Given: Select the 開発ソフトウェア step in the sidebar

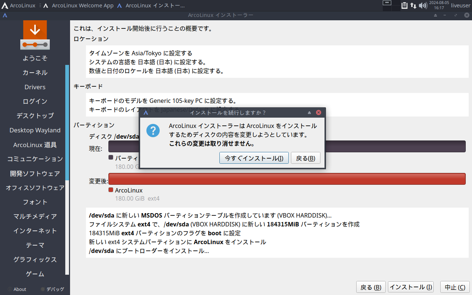Looking at the screenshot, I should 35,173.
